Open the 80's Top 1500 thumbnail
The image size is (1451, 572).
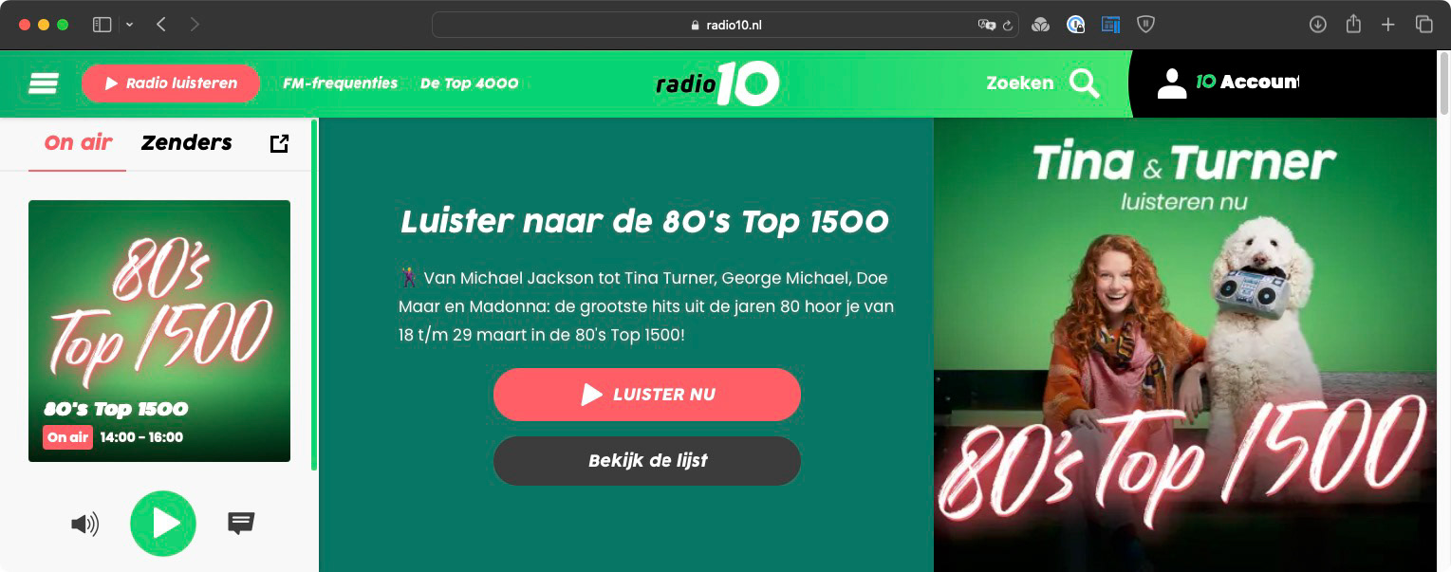[159, 331]
